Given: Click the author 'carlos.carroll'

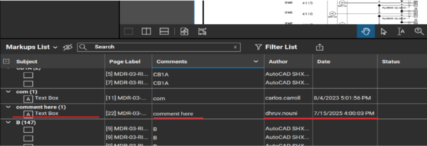Looking at the screenshot, I should coord(283,98).
